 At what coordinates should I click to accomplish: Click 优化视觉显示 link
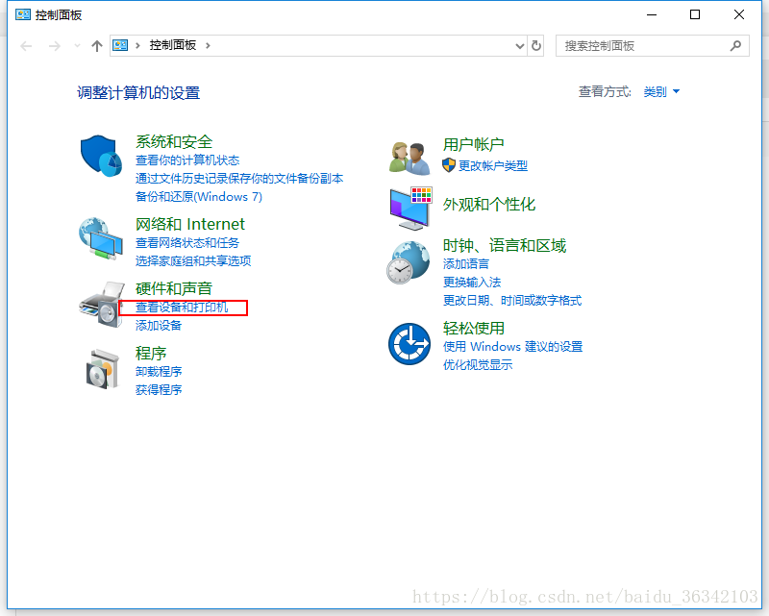coord(478,365)
